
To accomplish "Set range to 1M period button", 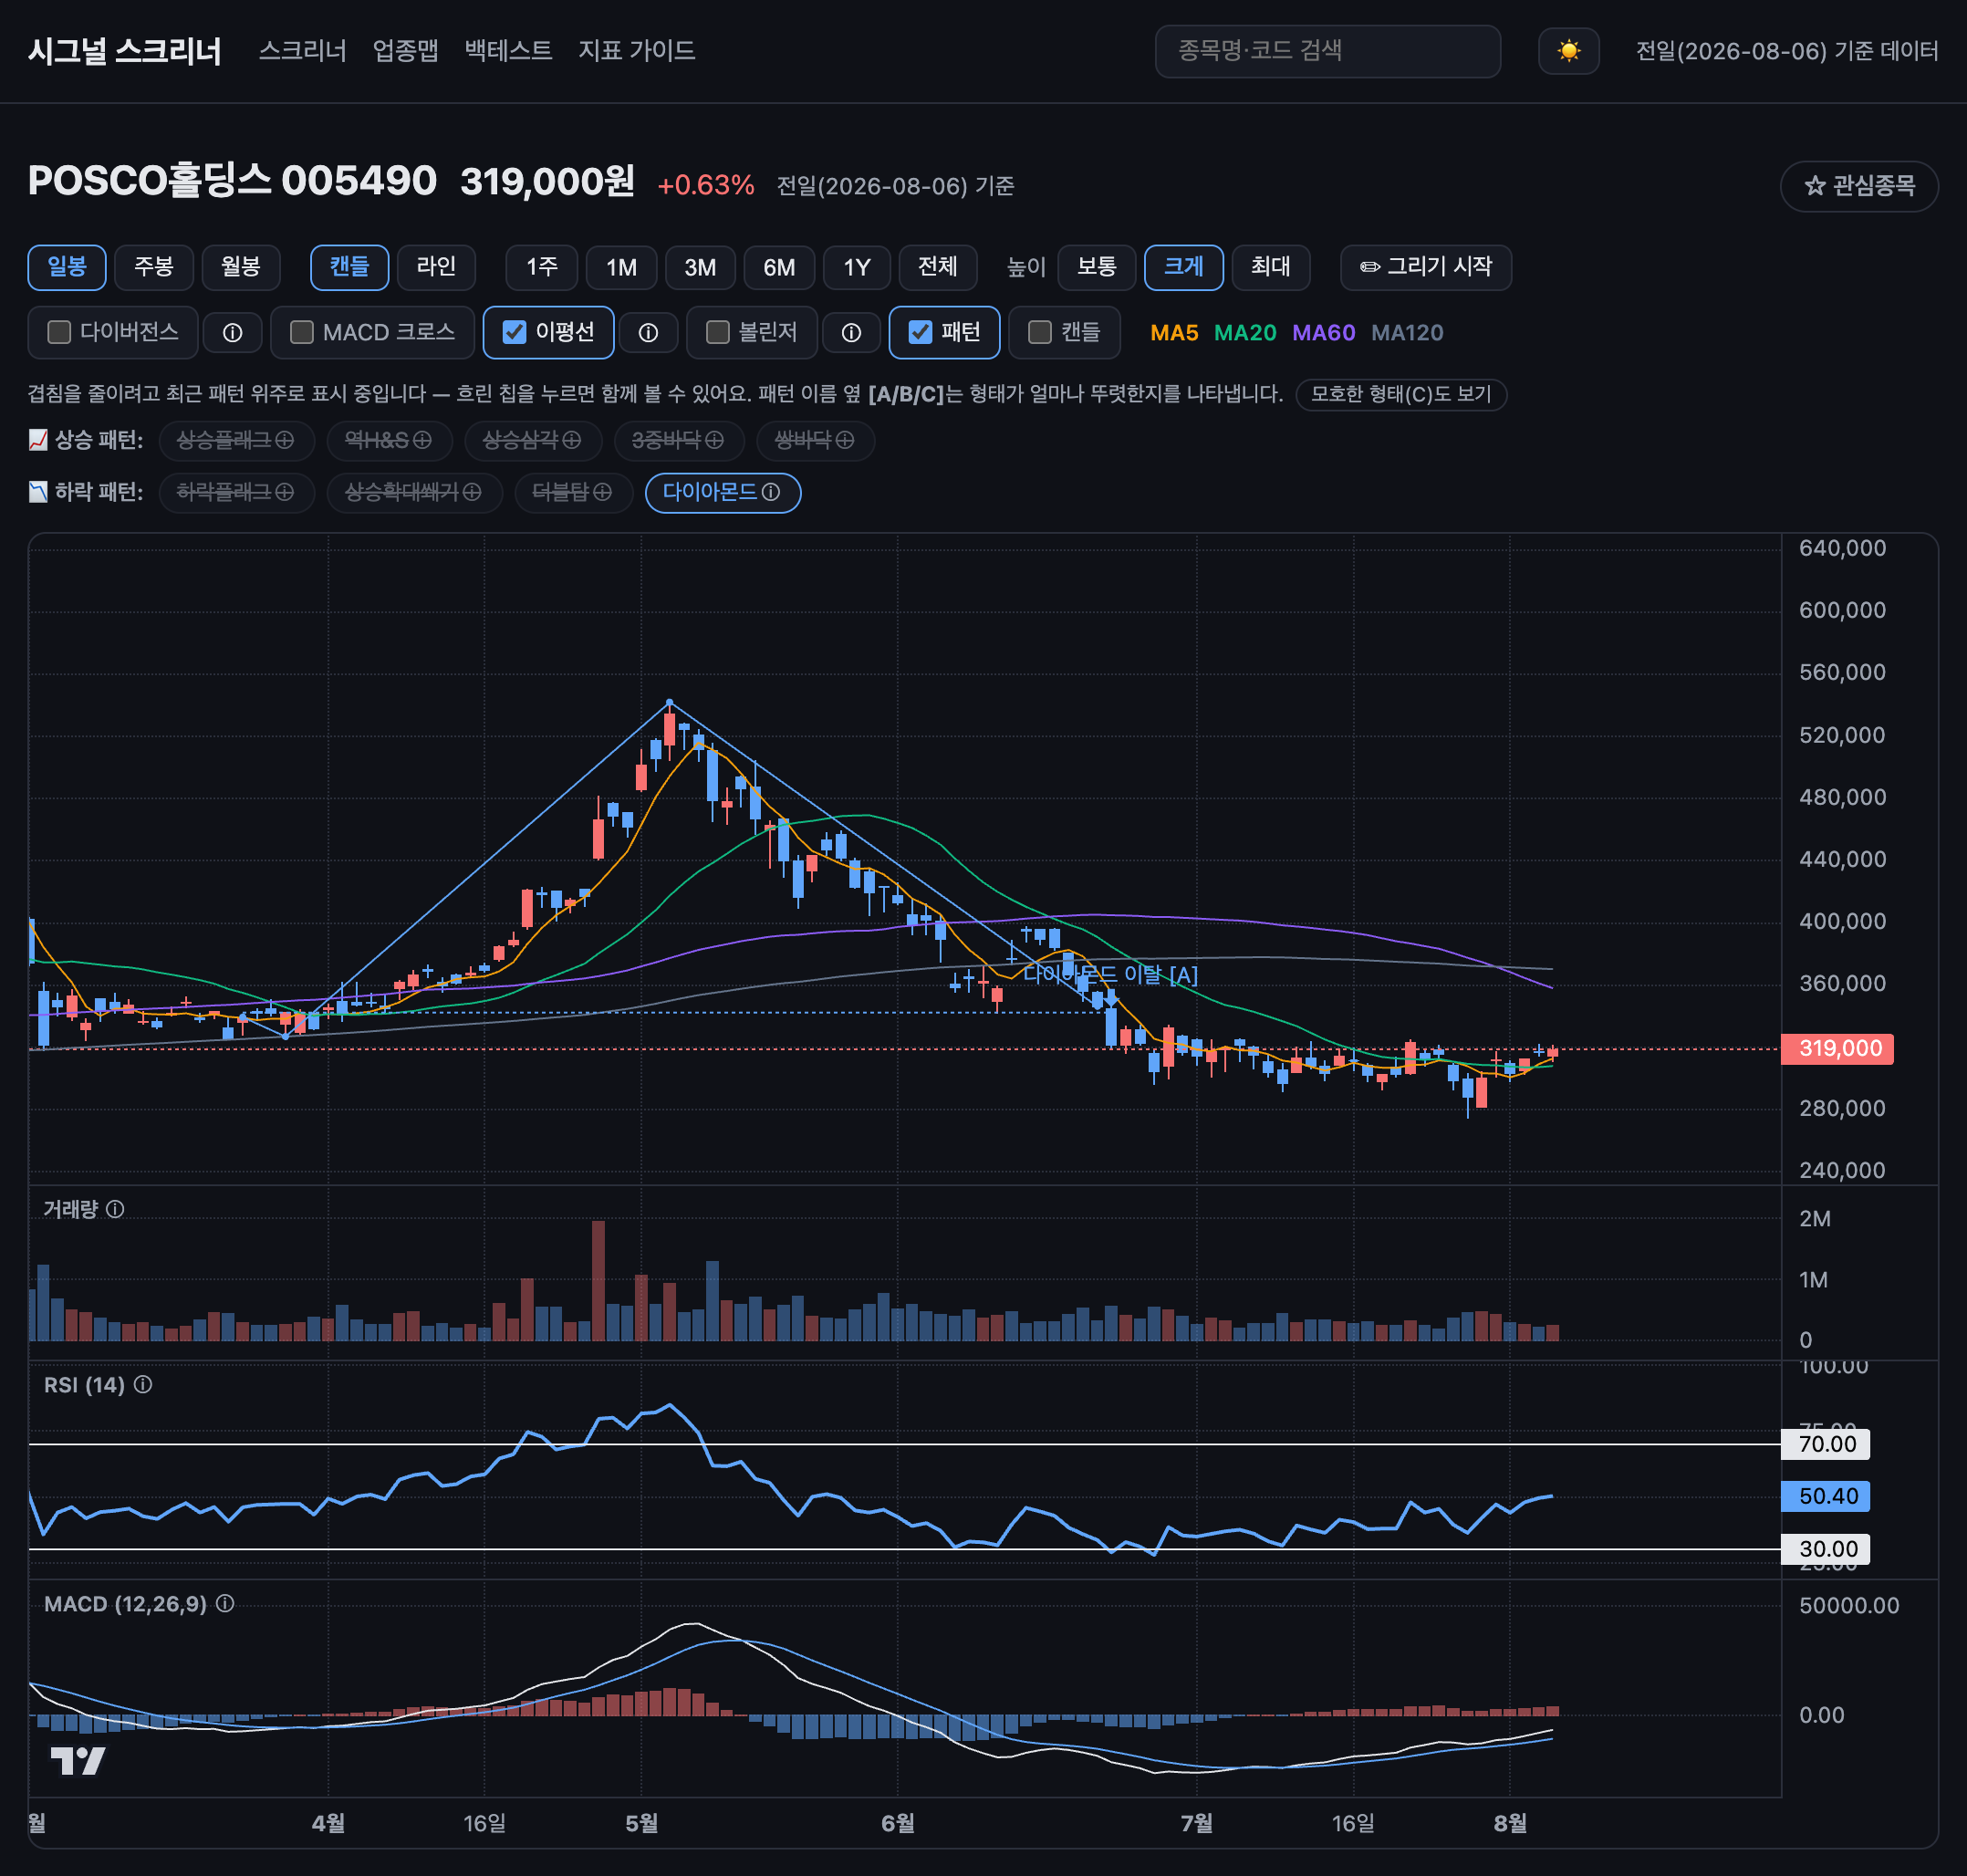I will (621, 267).
